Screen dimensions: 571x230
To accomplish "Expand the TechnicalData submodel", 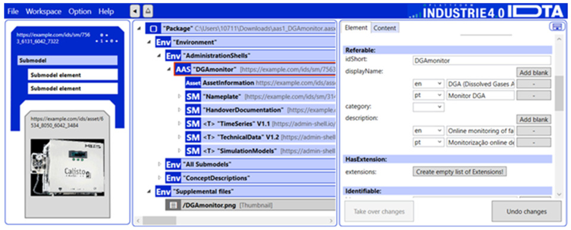I will [179, 137].
